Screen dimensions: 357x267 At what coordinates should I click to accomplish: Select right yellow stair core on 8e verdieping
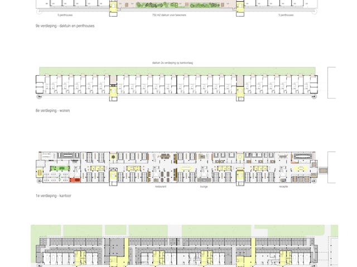click(240, 90)
